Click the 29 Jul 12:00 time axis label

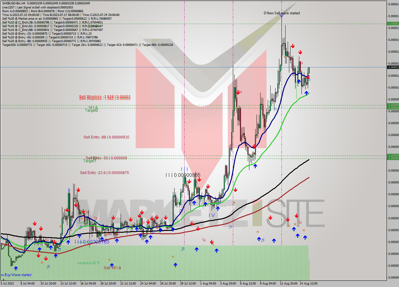coord(188,284)
